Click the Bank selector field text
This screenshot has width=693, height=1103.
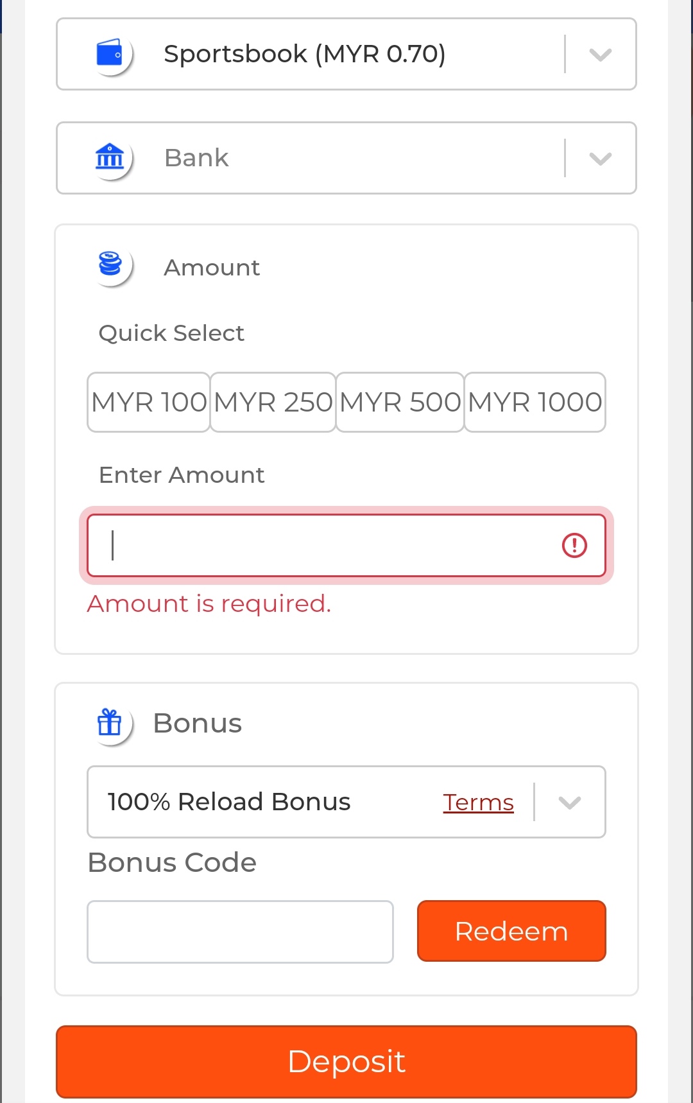coord(196,158)
